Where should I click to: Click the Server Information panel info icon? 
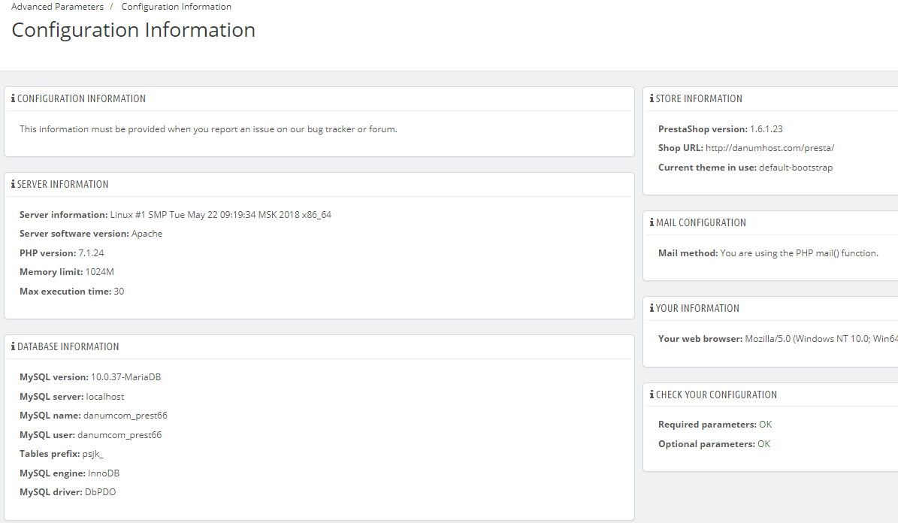[x=13, y=184]
